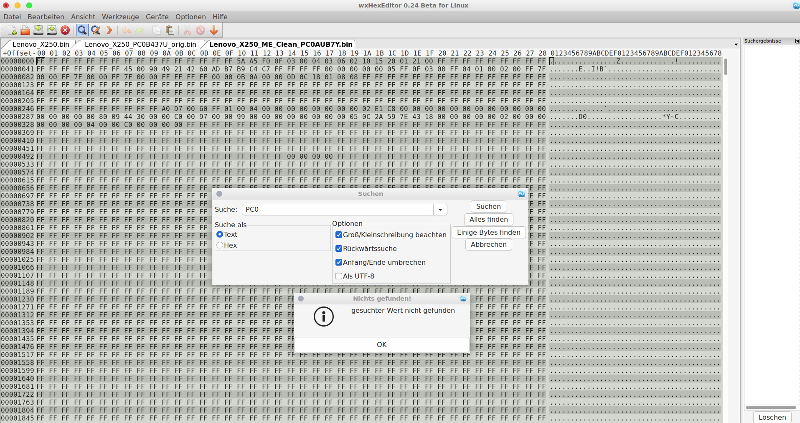The height and width of the screenshot is (423, 800).
Task: Click the Save icon in the toolbar
Action: click(38, 30)
